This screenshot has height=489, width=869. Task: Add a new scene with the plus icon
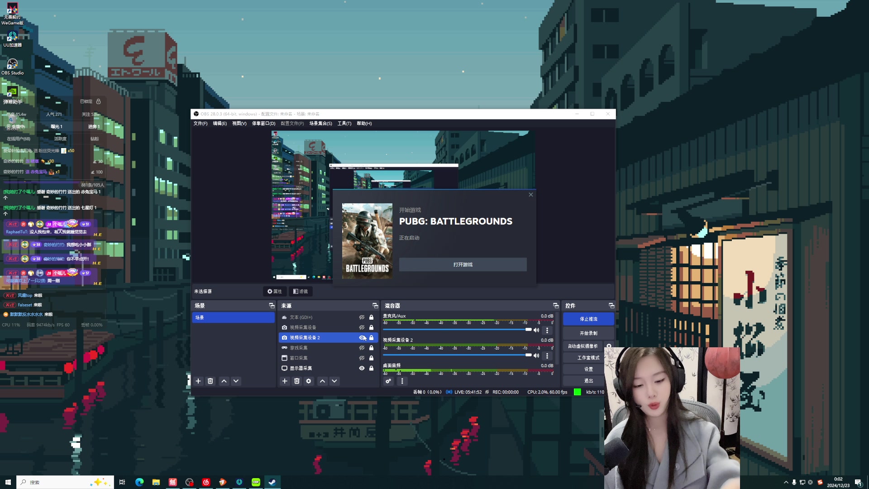point(198,381)
